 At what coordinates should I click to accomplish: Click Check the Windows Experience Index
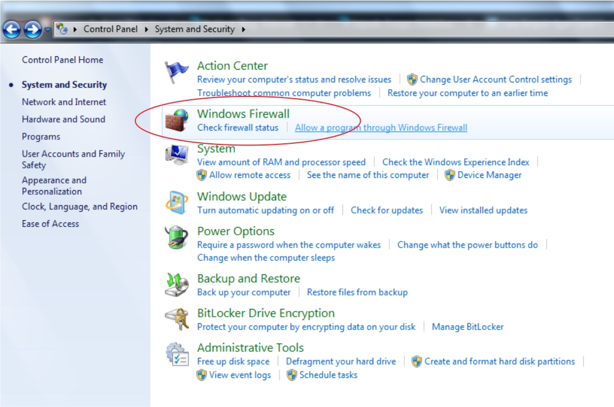(x=456, y=162)
